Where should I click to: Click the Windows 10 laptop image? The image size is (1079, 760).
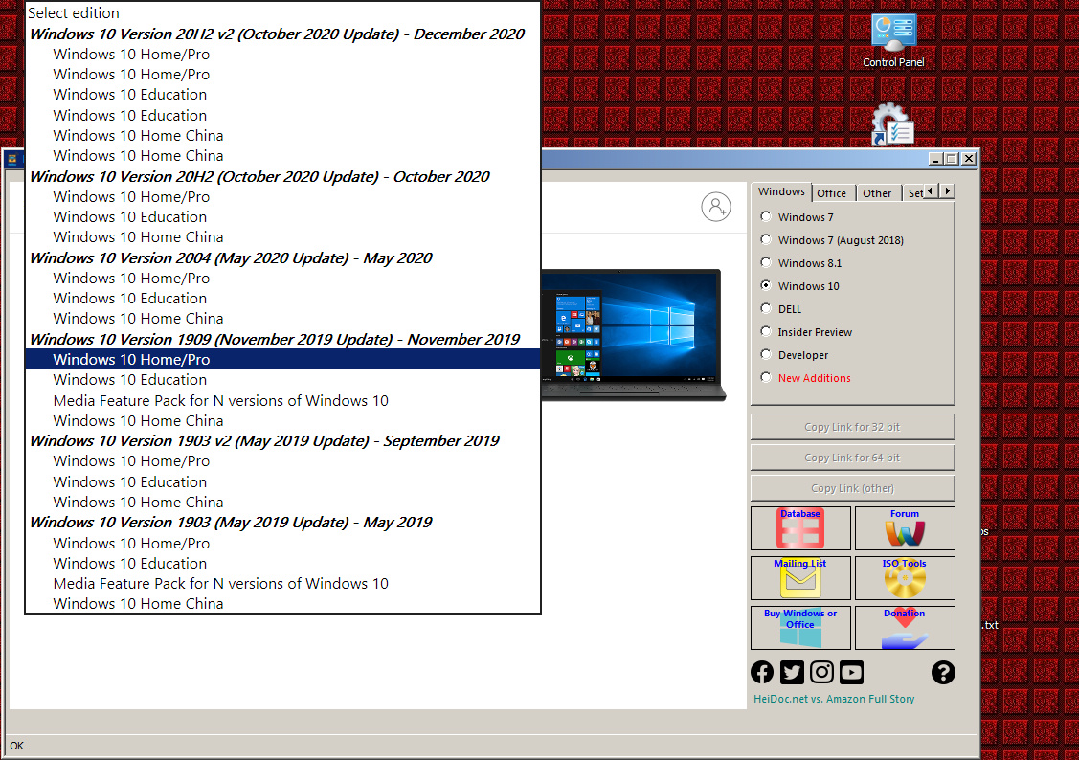point(633,334)
